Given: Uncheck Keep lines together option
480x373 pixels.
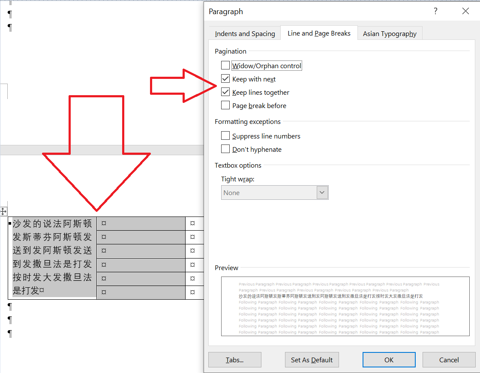Looking at the screenshot, I should (225, 92).
